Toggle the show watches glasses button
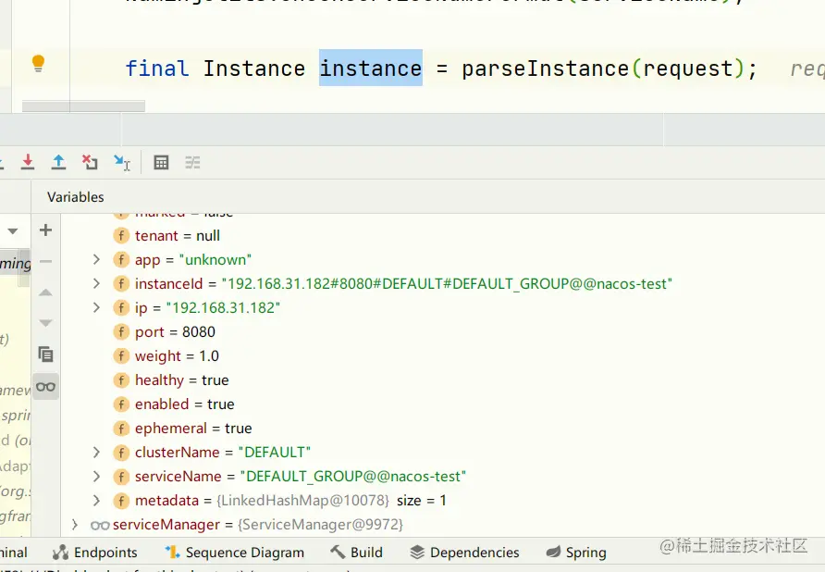The height and width of the screenshot is (572, 825). (x=45, y=387)
